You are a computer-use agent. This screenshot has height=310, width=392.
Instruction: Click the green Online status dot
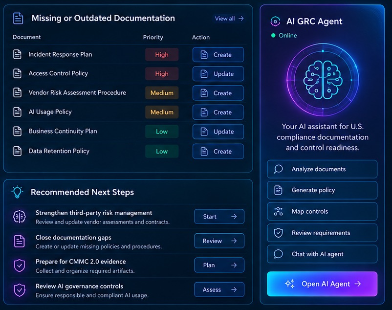click(273, 36)
